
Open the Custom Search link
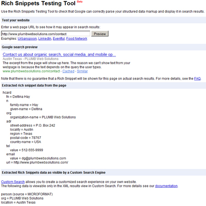(13, 182)
